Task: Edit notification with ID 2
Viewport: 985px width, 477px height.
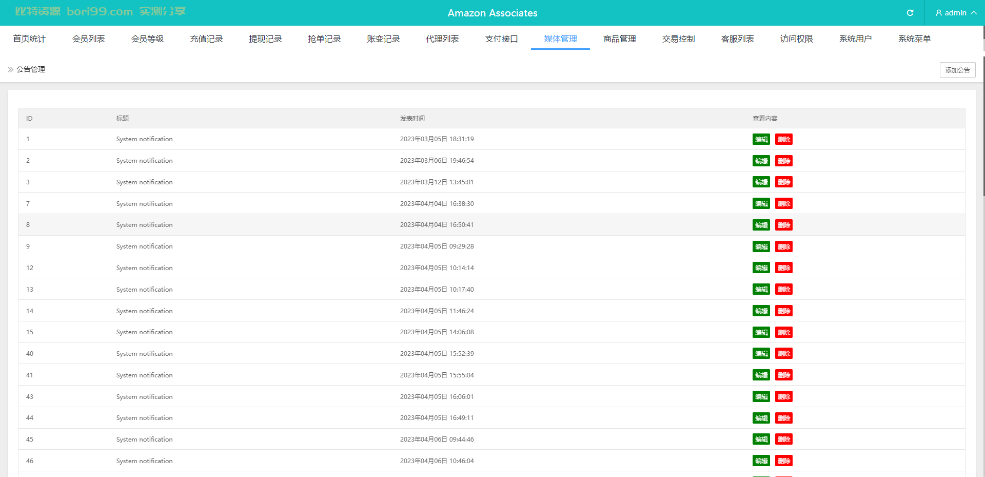Action: pyautogui.click(x=761, y=161)
